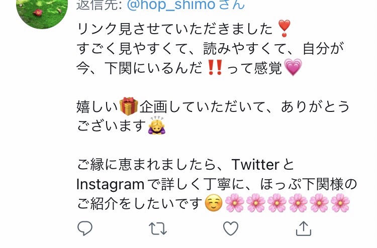Tap the first line リンク見させていただきました
Image resolution: width=377 pixels, height=248 pixels.
pyautogui.click(x=174, y=29)
